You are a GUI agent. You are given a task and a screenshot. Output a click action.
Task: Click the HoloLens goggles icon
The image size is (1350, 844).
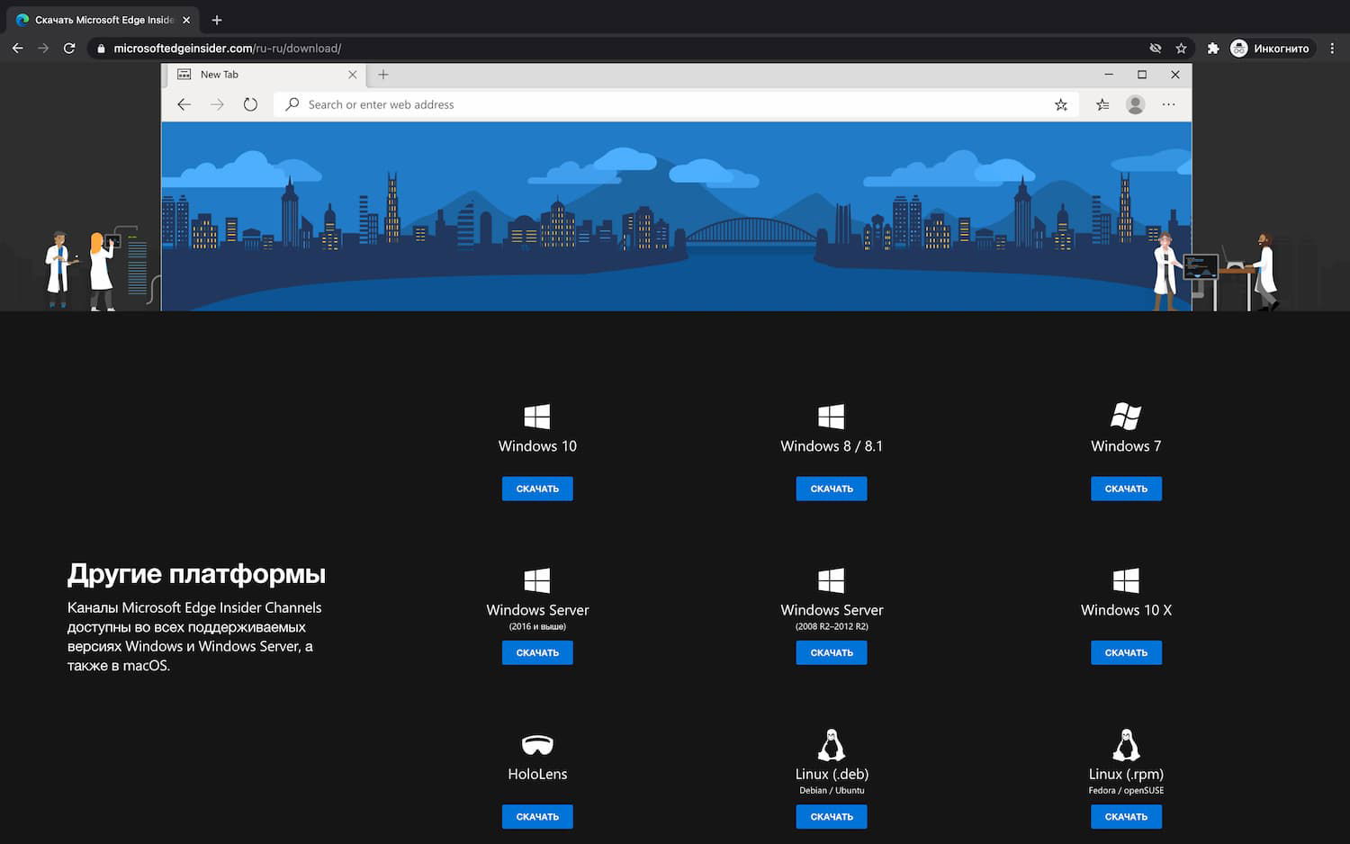[537, 744]
